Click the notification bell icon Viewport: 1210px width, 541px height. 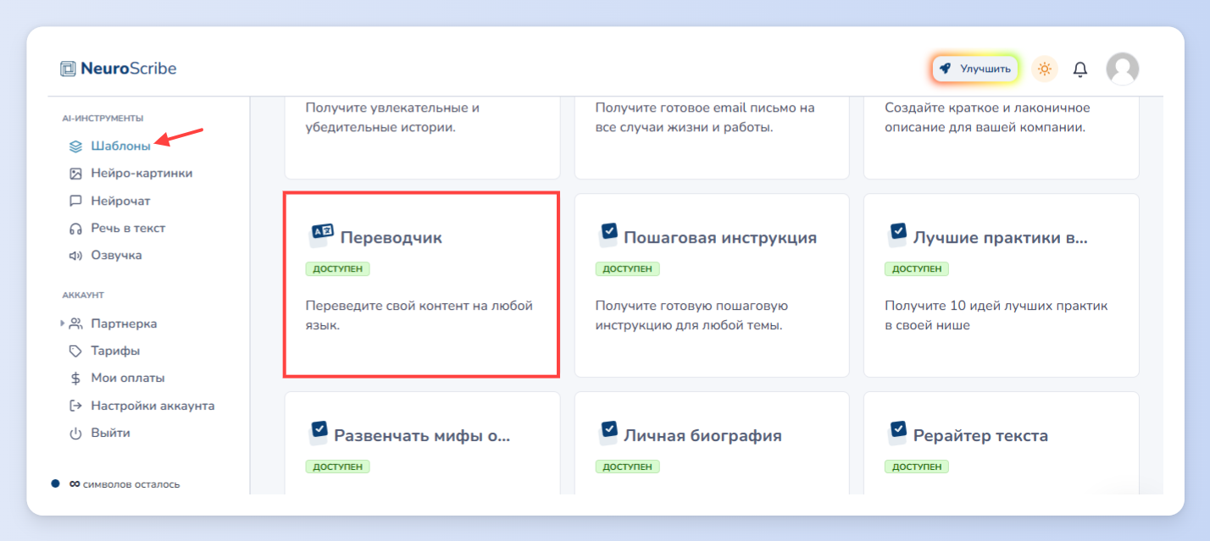point(1080,69)
